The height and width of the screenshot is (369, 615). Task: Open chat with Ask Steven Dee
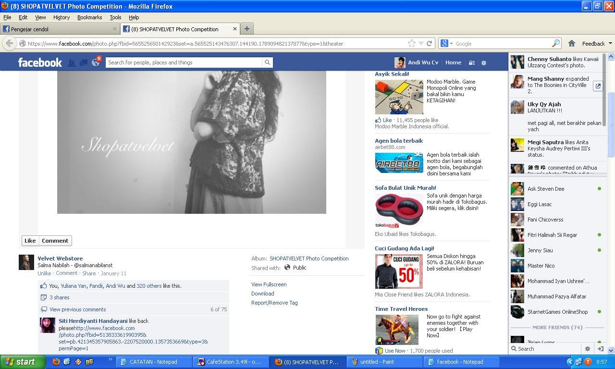tap(557, 189)
